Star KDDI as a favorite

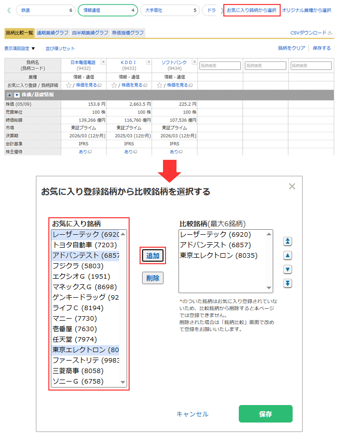[x=114, y=85]
